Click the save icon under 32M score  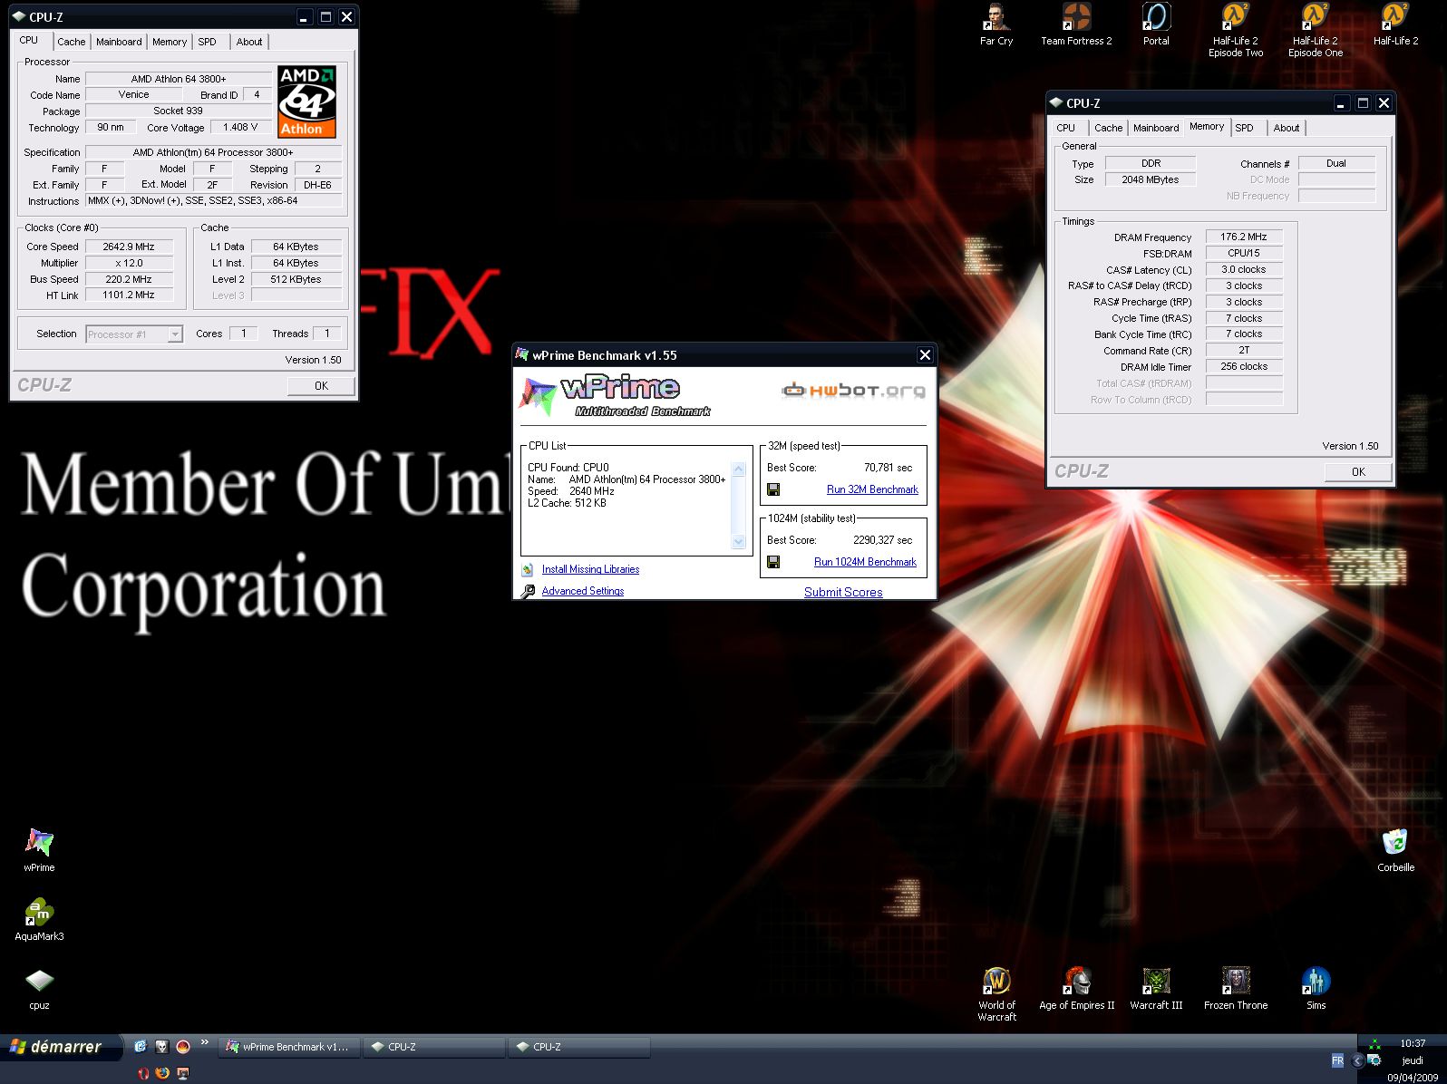tap(773, 489)
